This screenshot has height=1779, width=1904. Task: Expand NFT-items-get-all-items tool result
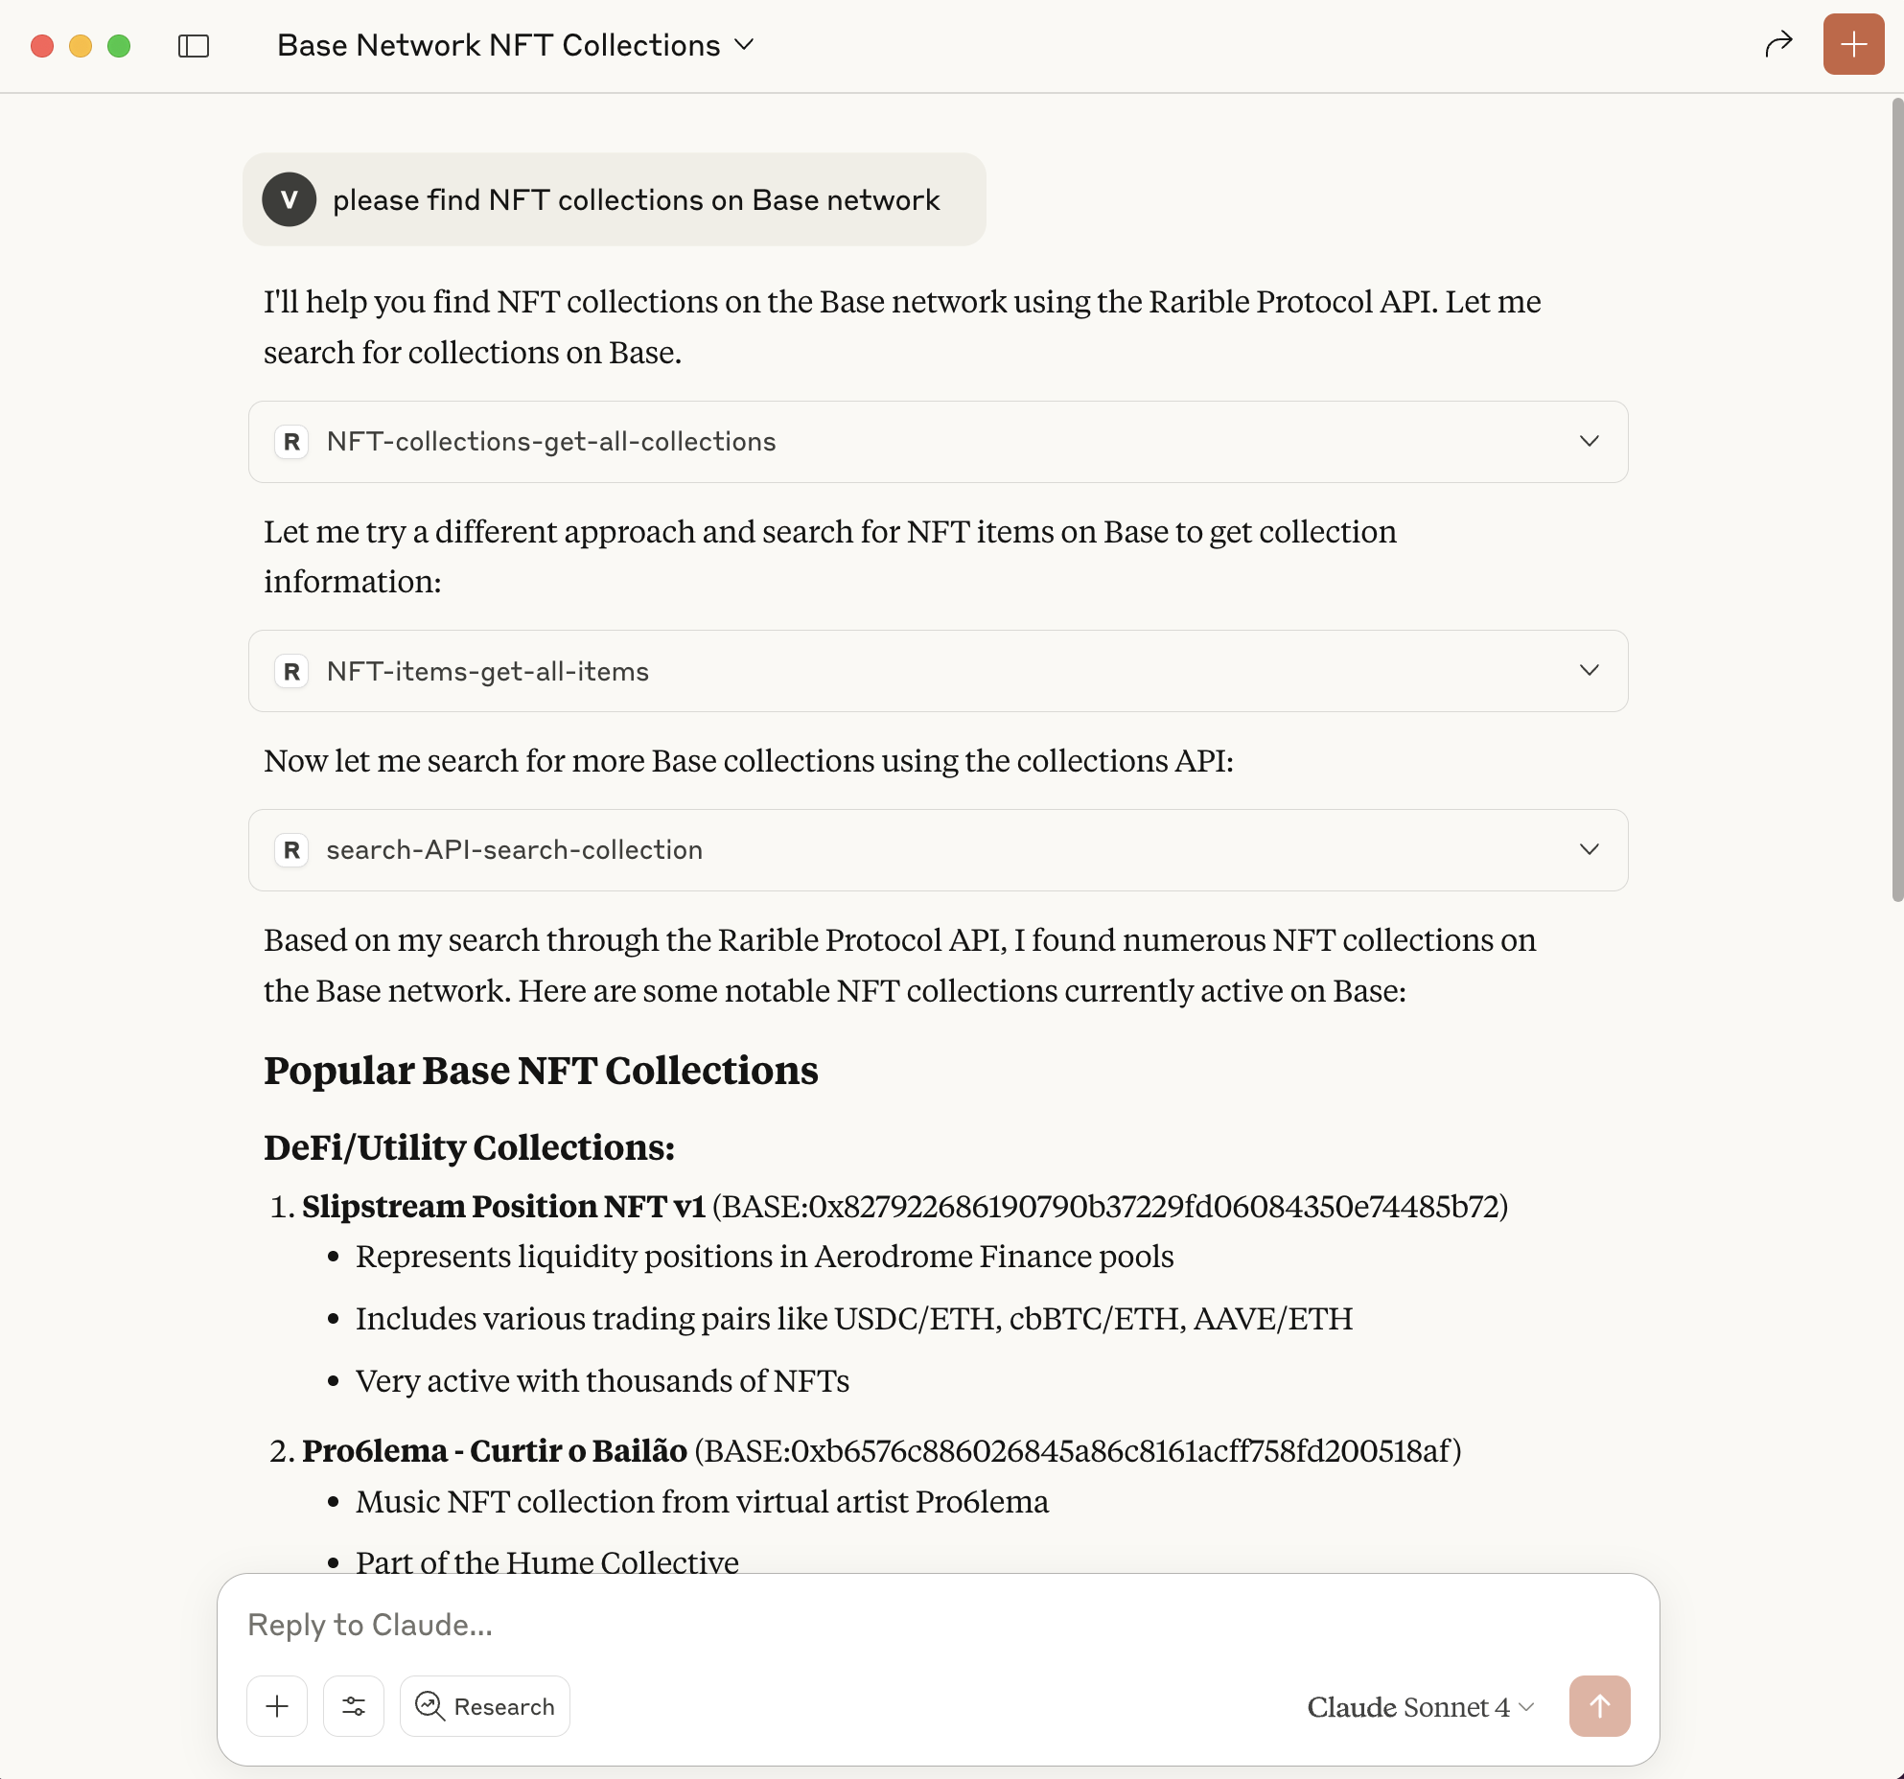[1589, 671]
